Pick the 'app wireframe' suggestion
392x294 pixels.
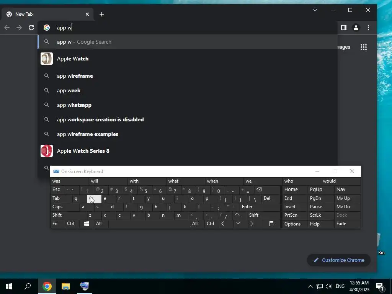188,76
